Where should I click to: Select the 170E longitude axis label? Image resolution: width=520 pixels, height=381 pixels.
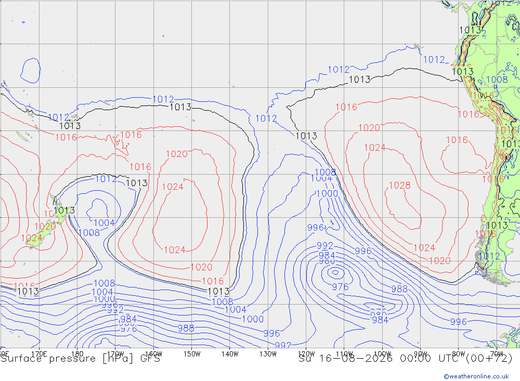tap(39, 354)
